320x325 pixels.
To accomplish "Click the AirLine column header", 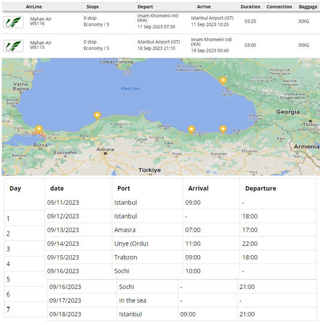I will 34,7.
